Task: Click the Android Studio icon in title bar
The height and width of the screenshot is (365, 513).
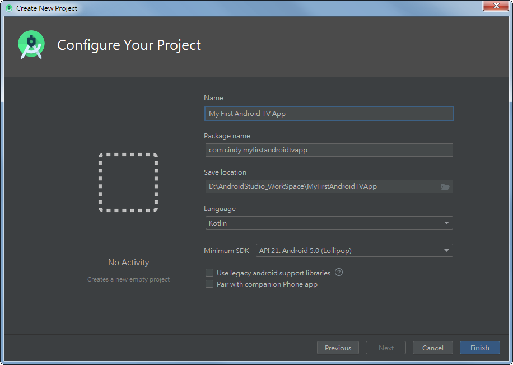Action: click(9, 8)
